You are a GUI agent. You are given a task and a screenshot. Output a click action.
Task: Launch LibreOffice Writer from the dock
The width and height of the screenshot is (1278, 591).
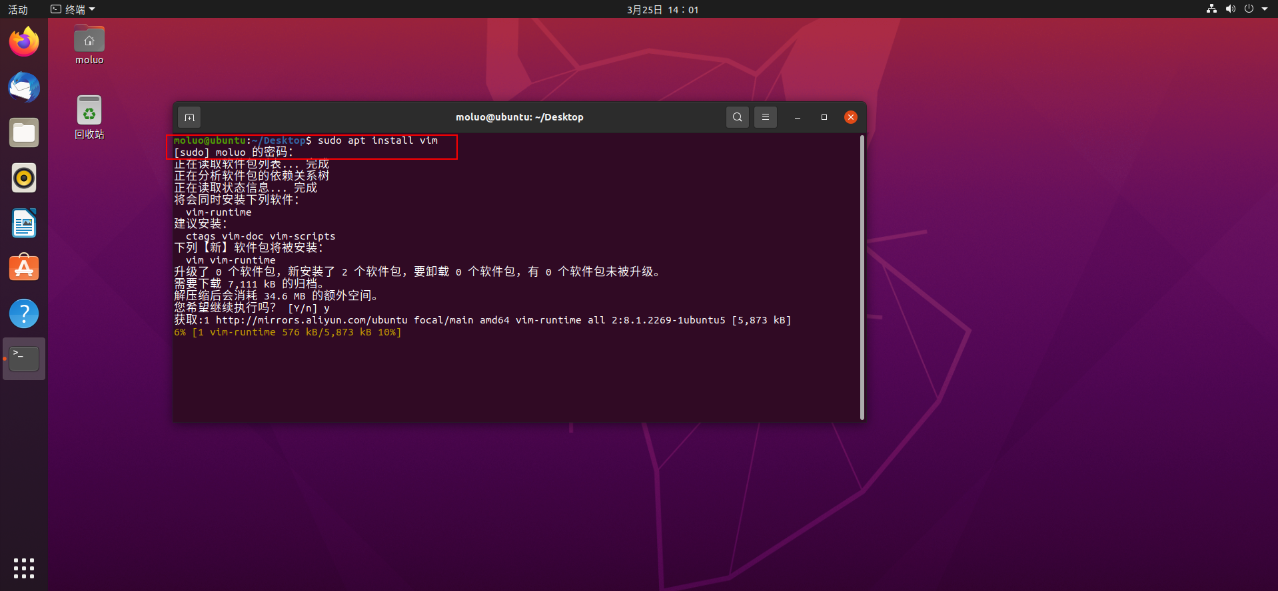(24, 223)
